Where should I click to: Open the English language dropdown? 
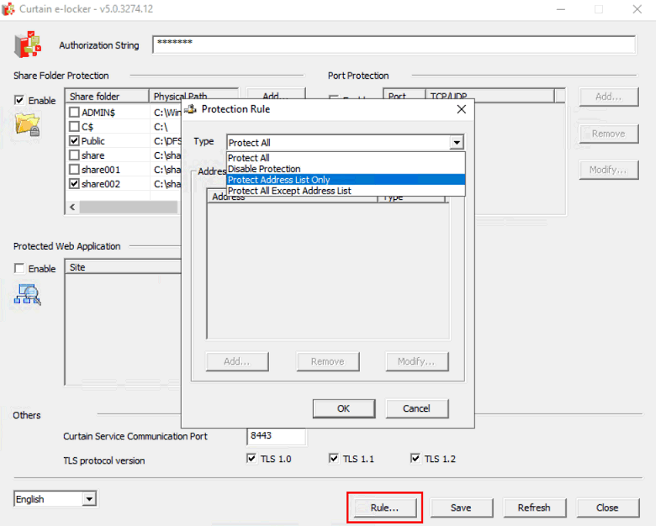(x=89, y=499)
